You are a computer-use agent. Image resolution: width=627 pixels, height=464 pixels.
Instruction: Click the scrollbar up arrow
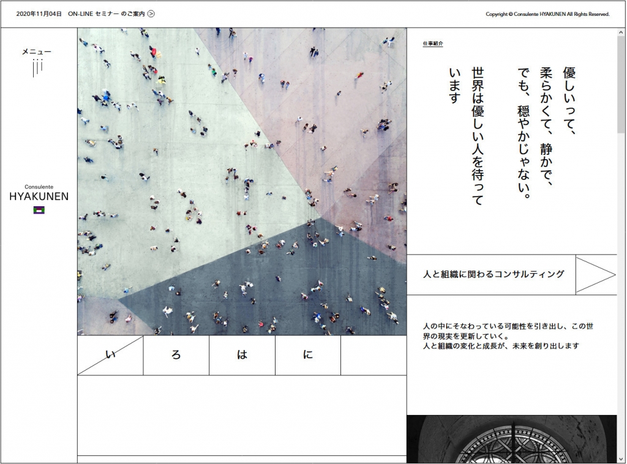[621, 32]
